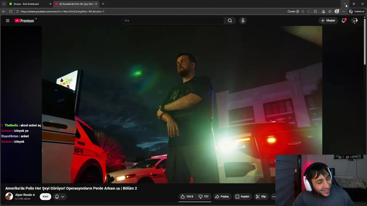The image size is (367, 206).
Task: Open the YouTube account avatar menu
Action: click(355, 21)
